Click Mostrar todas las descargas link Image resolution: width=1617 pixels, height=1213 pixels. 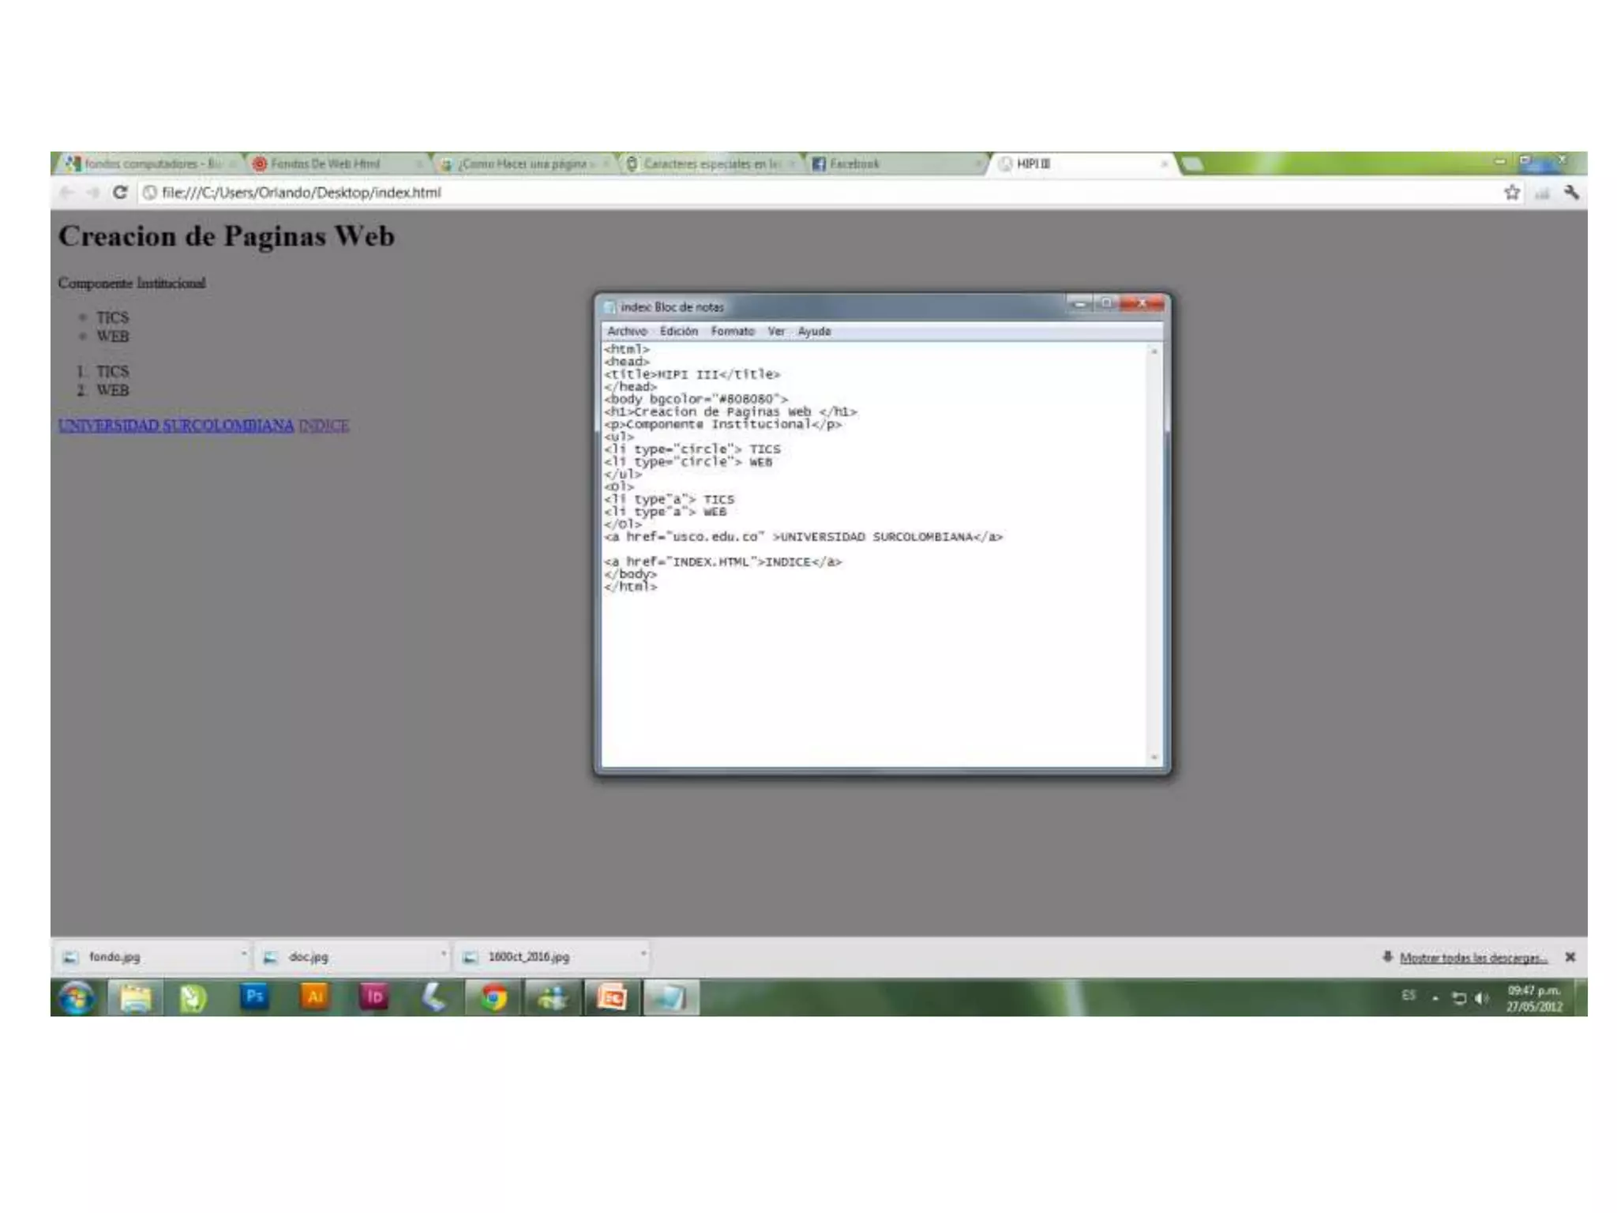(x=1473, y=958)
